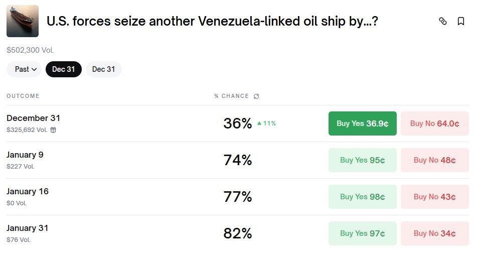Open the market title heading link
The image size is (477, 258).
pyautogui.click(x=212, y=22)
